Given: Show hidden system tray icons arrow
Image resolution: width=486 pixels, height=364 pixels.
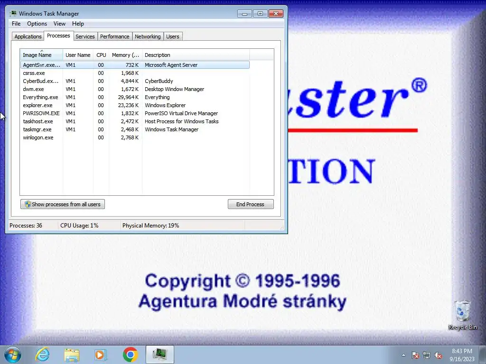Looking at the screenshot, I should [x=403, y=355].
